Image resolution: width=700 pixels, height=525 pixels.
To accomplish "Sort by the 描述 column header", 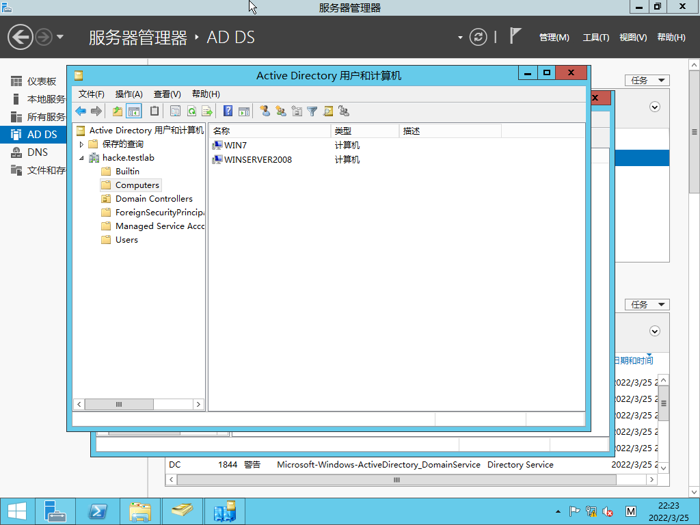I will point(450,131).
